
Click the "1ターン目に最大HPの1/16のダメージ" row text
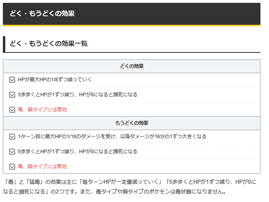[x=112, y=137]
